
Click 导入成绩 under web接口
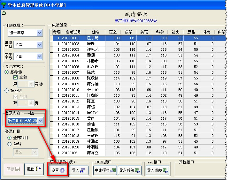[x=157, y=170]
